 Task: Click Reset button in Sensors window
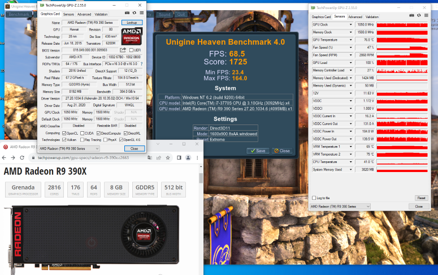point(421,198)
